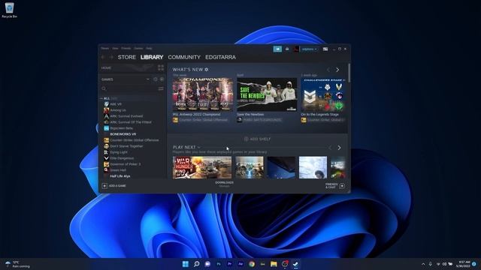Click ADD SHELF
Screen dimensions: 481x270
click(257, 139)
